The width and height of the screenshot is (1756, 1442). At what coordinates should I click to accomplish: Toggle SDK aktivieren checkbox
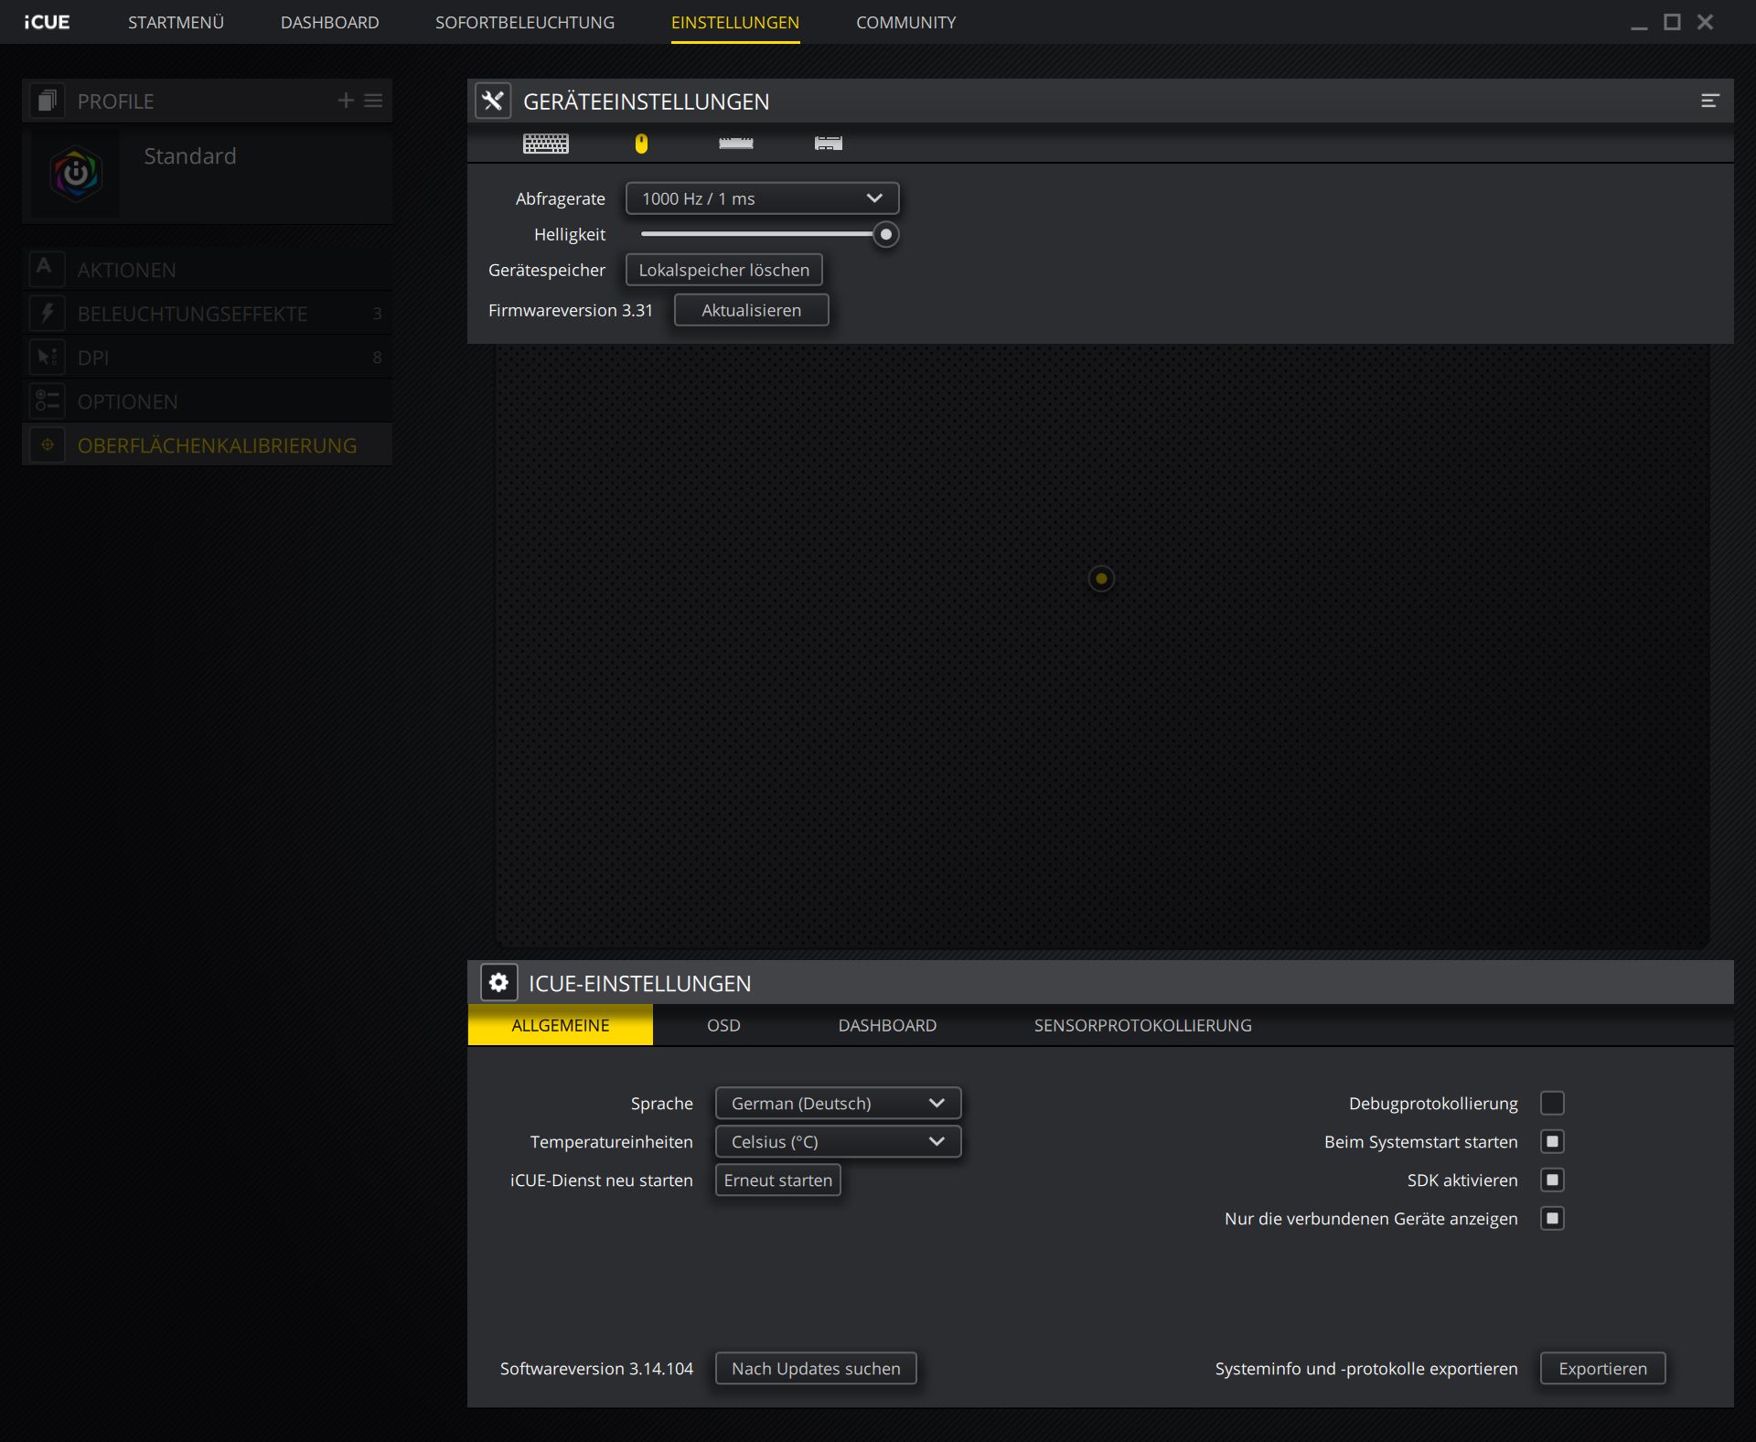[x=1552, y=1180]
